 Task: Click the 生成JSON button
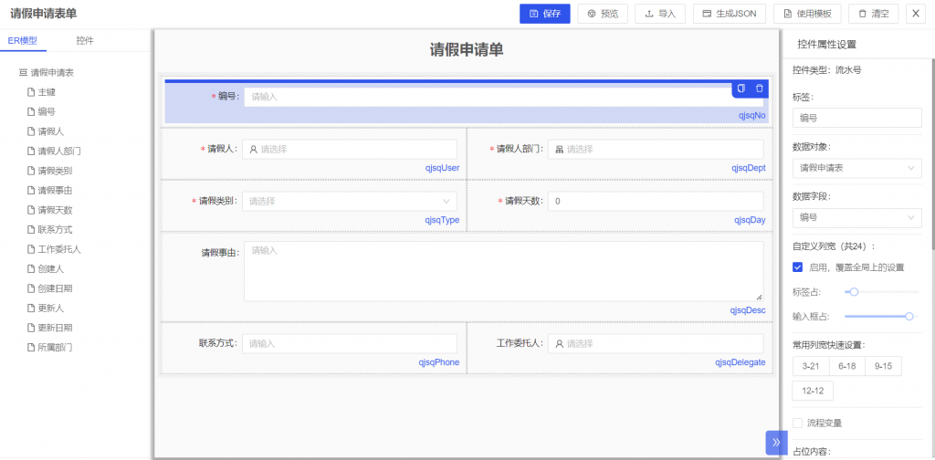click(x=730, y=14)
